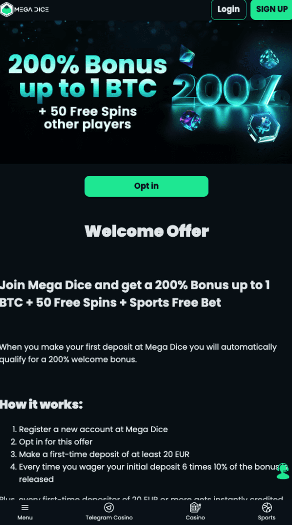Click the 200% Bonus banner image
Image resolution: width=292 pixels, height=525 pixels.
pyautogui.click(x=146, y=92)
